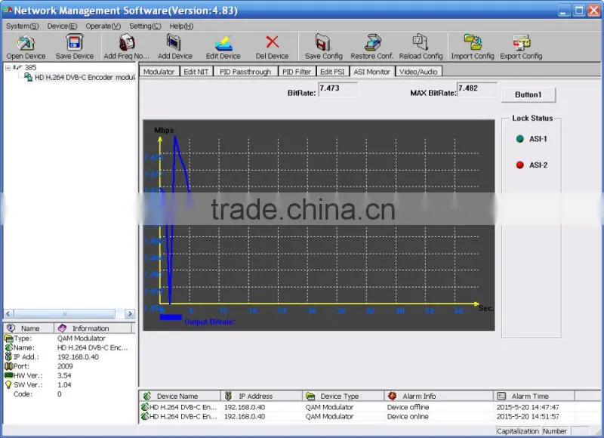This screenshot has height=438, width=604.
Task: Click the Reload Config icon
Action: [x=421, y=47]
